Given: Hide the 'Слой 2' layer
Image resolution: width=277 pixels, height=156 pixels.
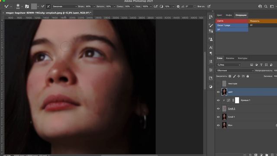Looking at the screenshot, I should (218, 109).
